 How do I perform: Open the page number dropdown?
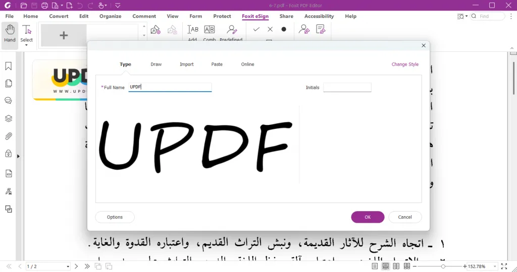point(68,266)
